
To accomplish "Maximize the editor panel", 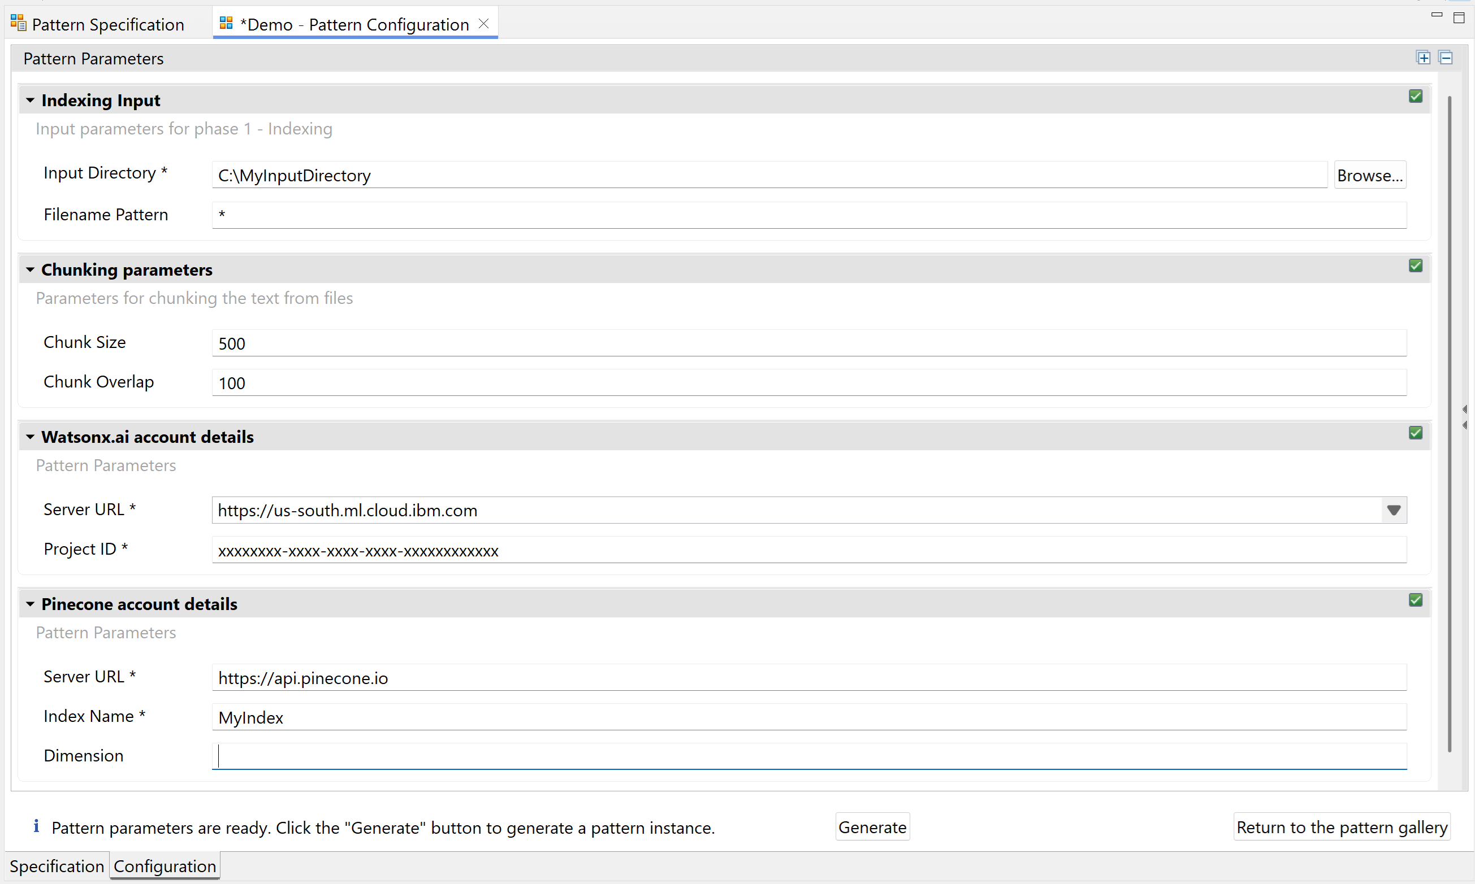I will click(1459, 18).
